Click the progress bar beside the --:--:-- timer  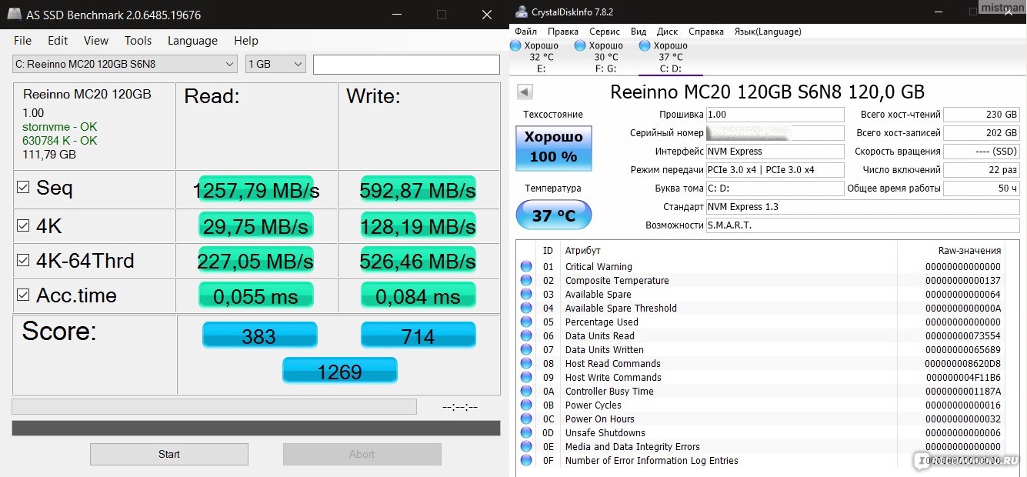point(214,406)
